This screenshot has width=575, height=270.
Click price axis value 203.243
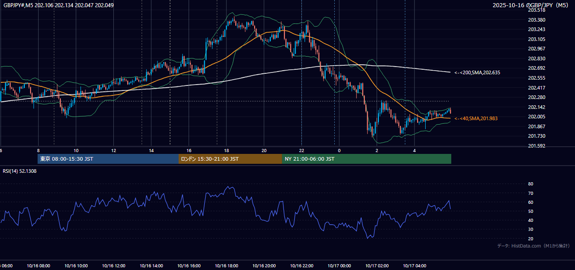point(537,30)
